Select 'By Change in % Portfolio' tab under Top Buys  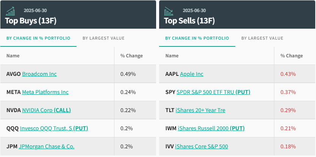point(38,38)
